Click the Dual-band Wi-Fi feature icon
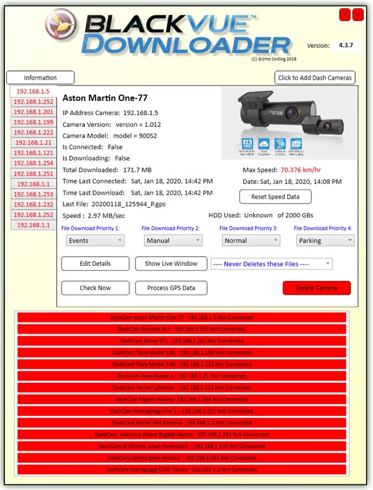This screenshot has height=490, width=373. (x=280, y=144)
